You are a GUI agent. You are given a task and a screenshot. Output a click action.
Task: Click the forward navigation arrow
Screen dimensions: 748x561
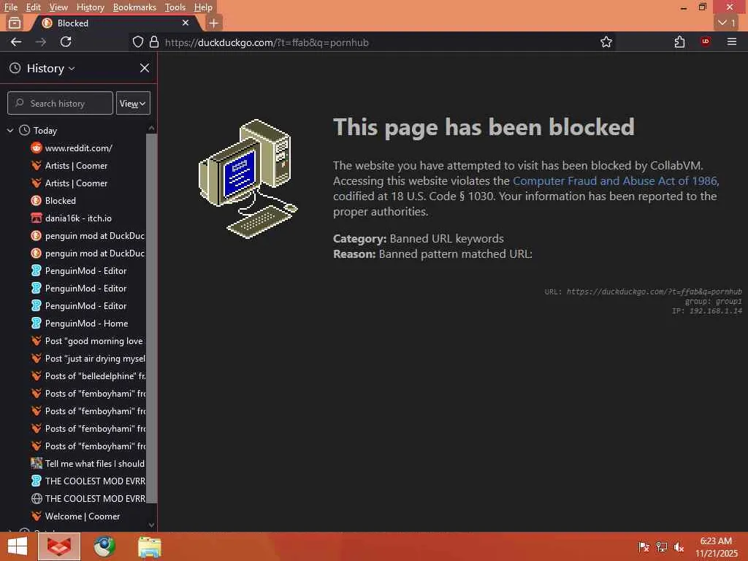(x=41, y=42)
